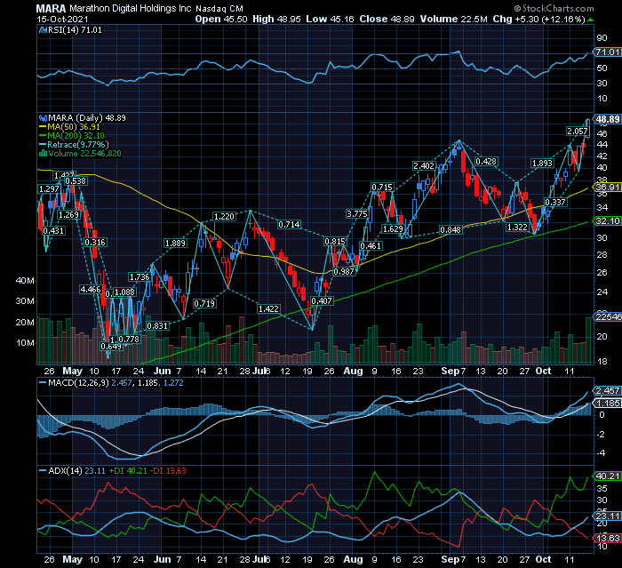Click the 0.719 retracement label
Image resolution: width=622 pixels, height=568 pixels.
pyautogui.click(x=204, y=304)
